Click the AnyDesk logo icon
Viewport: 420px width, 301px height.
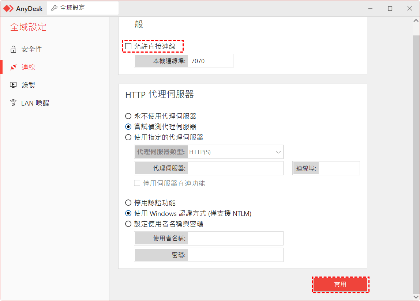pyautogui.click(x=8, y=8)
